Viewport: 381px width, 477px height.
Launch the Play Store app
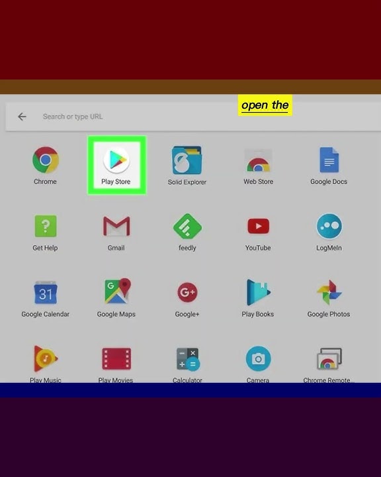116,160
